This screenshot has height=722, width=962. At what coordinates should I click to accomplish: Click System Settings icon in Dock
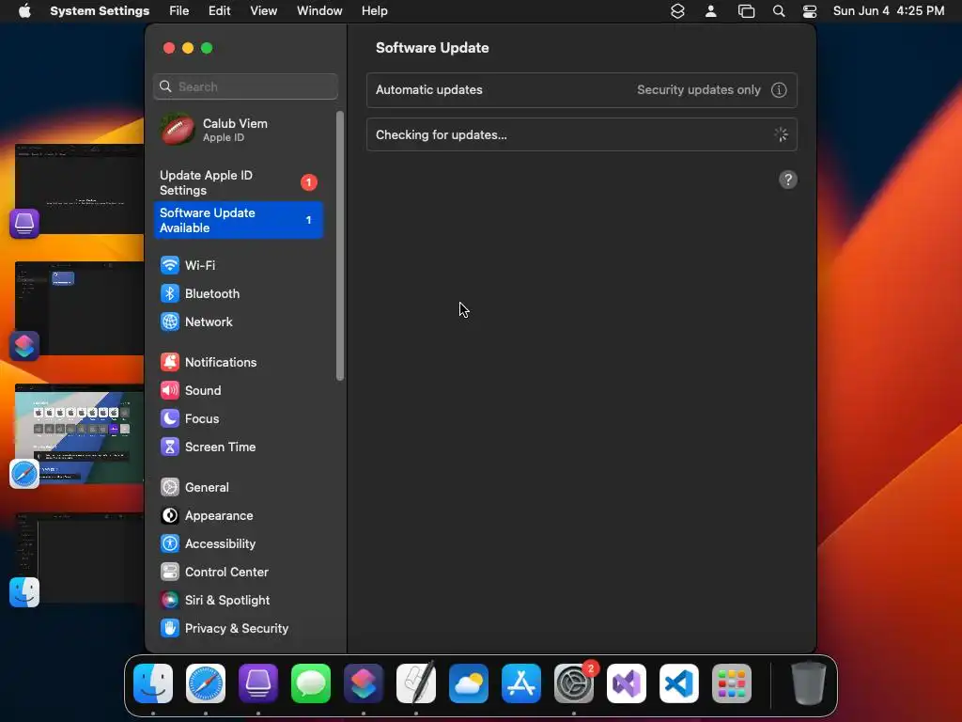click(574, 683)
